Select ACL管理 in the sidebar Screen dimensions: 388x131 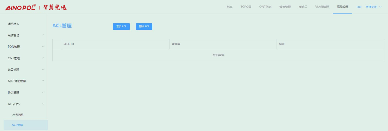pyautogui.click(x=18, y=125)
